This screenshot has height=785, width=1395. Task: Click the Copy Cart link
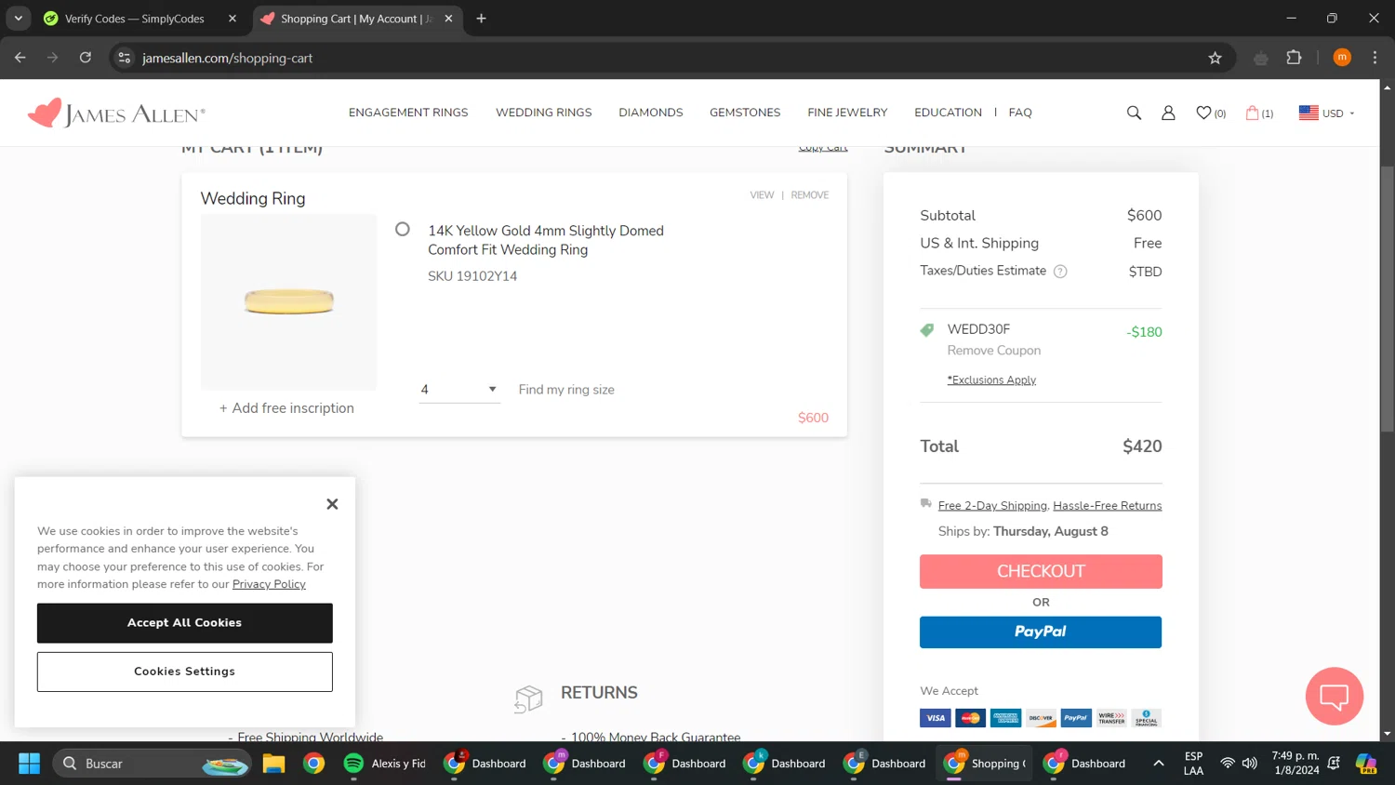click(823, 148)
